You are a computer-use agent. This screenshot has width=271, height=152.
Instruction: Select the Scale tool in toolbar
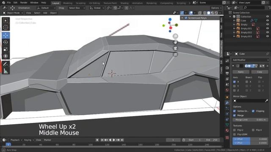click(6, 49)
